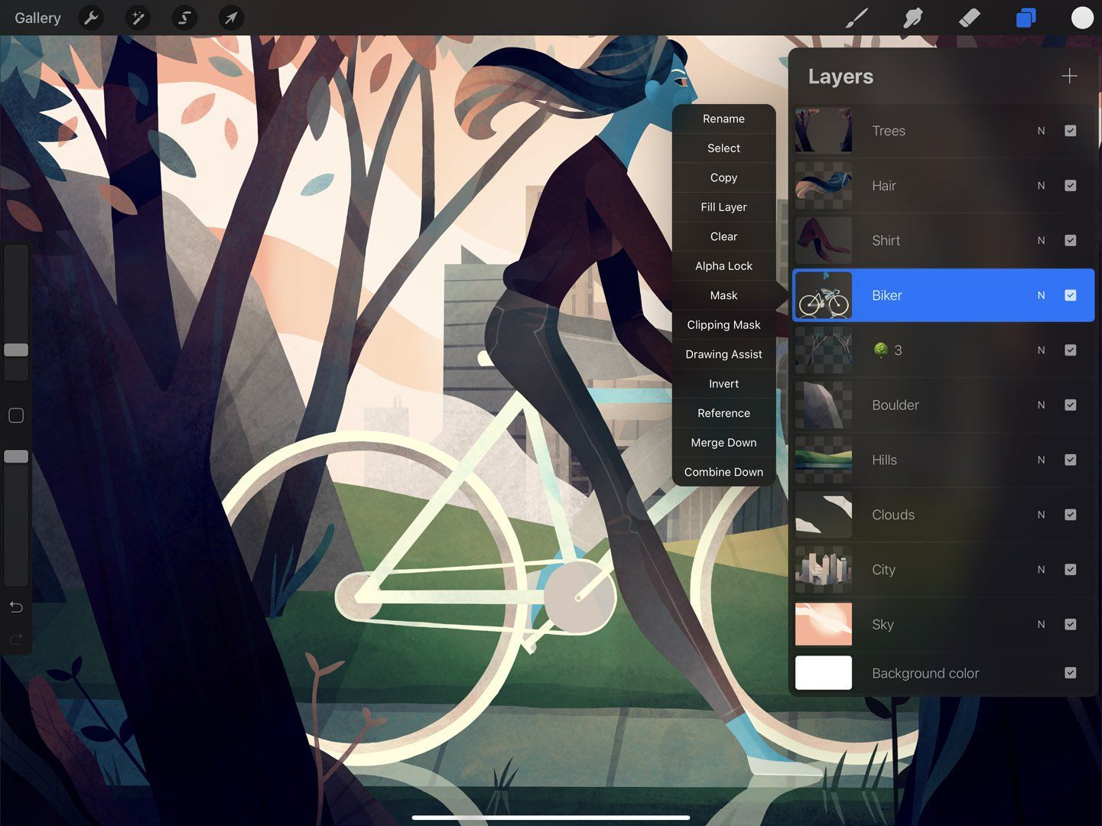
Task: Return to the Gallery
Action: click(37, 18)
